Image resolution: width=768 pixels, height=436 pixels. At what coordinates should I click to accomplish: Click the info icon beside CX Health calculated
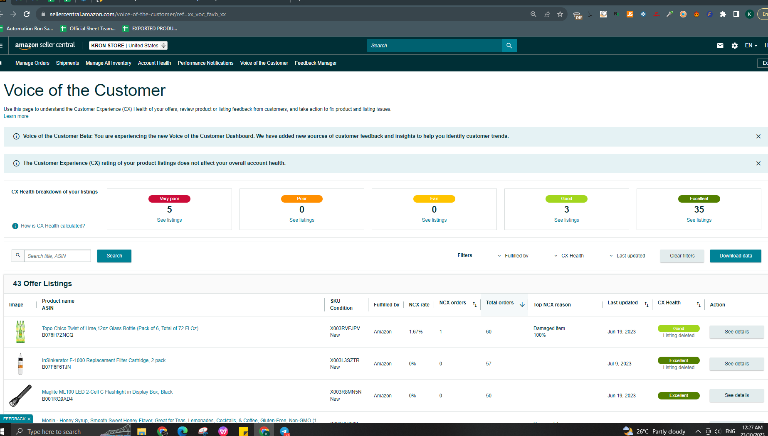pyautogui.click(x=15, y=226)
